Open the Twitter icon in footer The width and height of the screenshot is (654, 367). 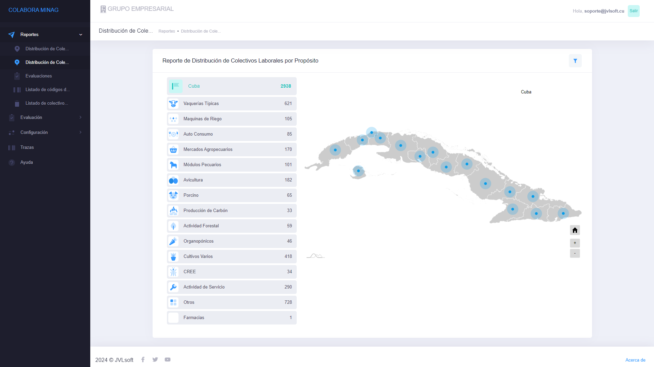155,360
